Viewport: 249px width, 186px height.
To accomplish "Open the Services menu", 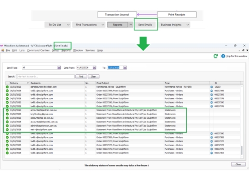I will click(x=90, y=50).
